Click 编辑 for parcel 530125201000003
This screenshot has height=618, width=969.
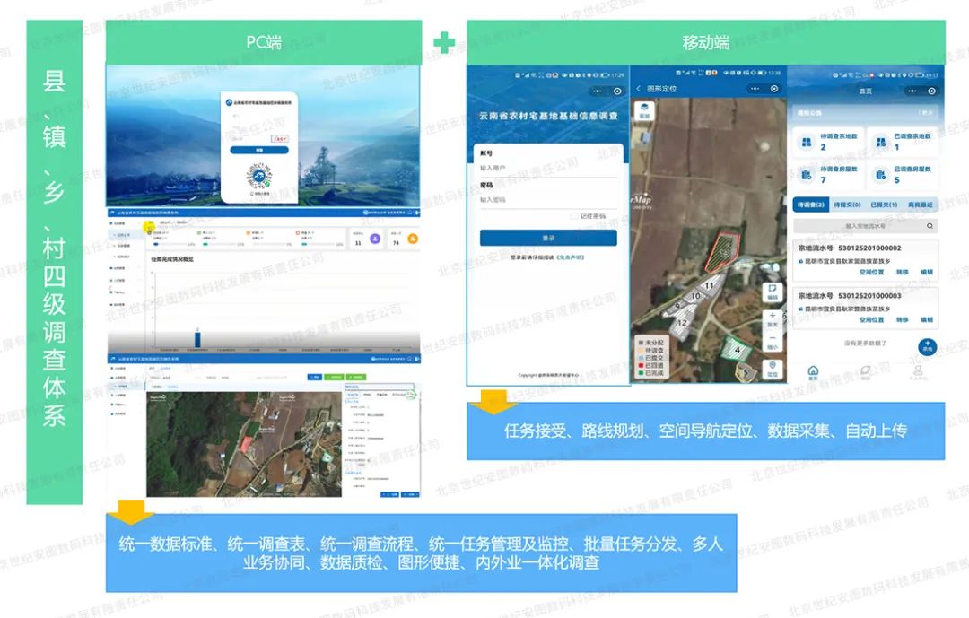pyautogui.click(x=927, y=319)
